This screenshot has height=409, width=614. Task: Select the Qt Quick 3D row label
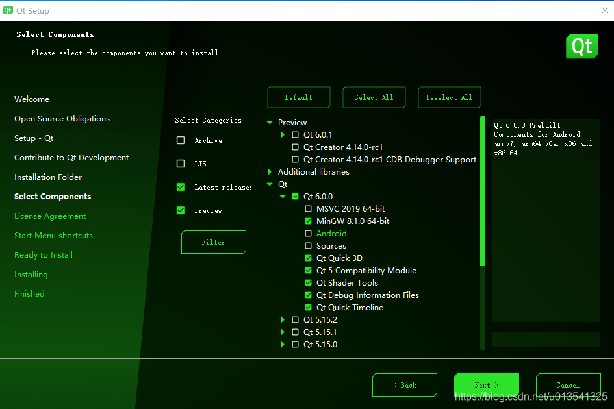click(x=340, y=258)
